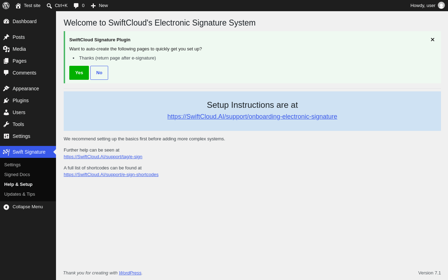Open Media menu item
The image size is (448, 280).
[28, 49]
